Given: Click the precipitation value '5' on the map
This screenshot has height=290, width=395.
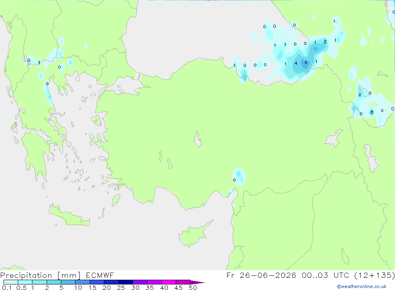Looking at the screenshot, I should click(x=306, y=63).
